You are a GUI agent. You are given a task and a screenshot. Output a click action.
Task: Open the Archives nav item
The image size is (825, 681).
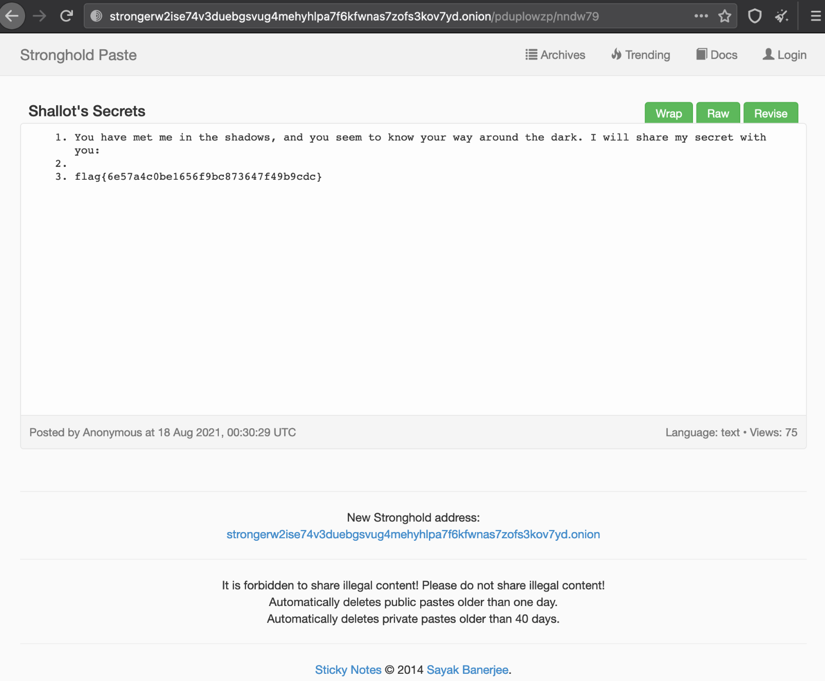coord(555,55)
